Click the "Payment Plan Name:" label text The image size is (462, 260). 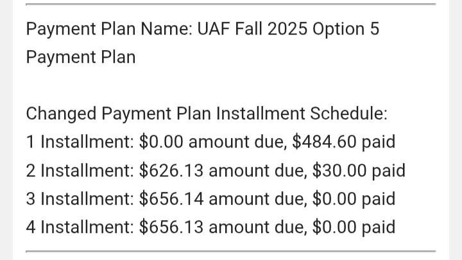pos(109,30)
